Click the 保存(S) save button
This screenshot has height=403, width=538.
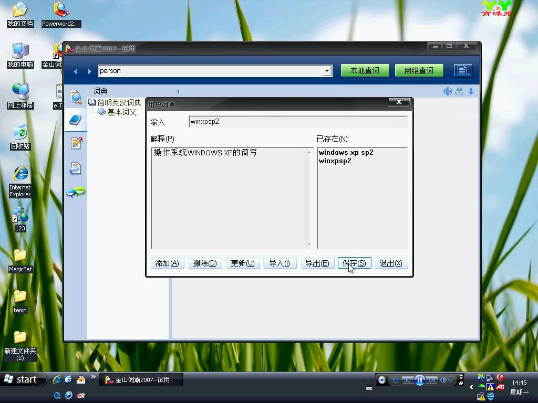[x=355, y=263]
